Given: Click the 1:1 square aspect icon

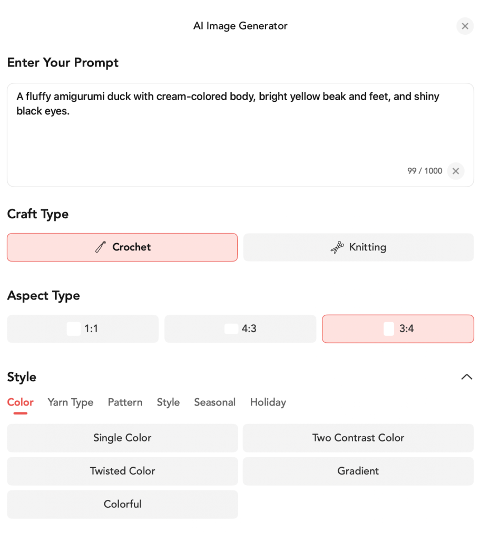Looking at the screenshot, I should 74,329.
